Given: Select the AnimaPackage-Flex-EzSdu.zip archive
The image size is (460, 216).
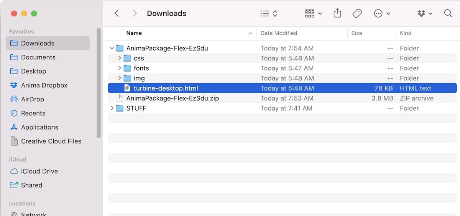Looking at the screenshot, I should 172,98.
